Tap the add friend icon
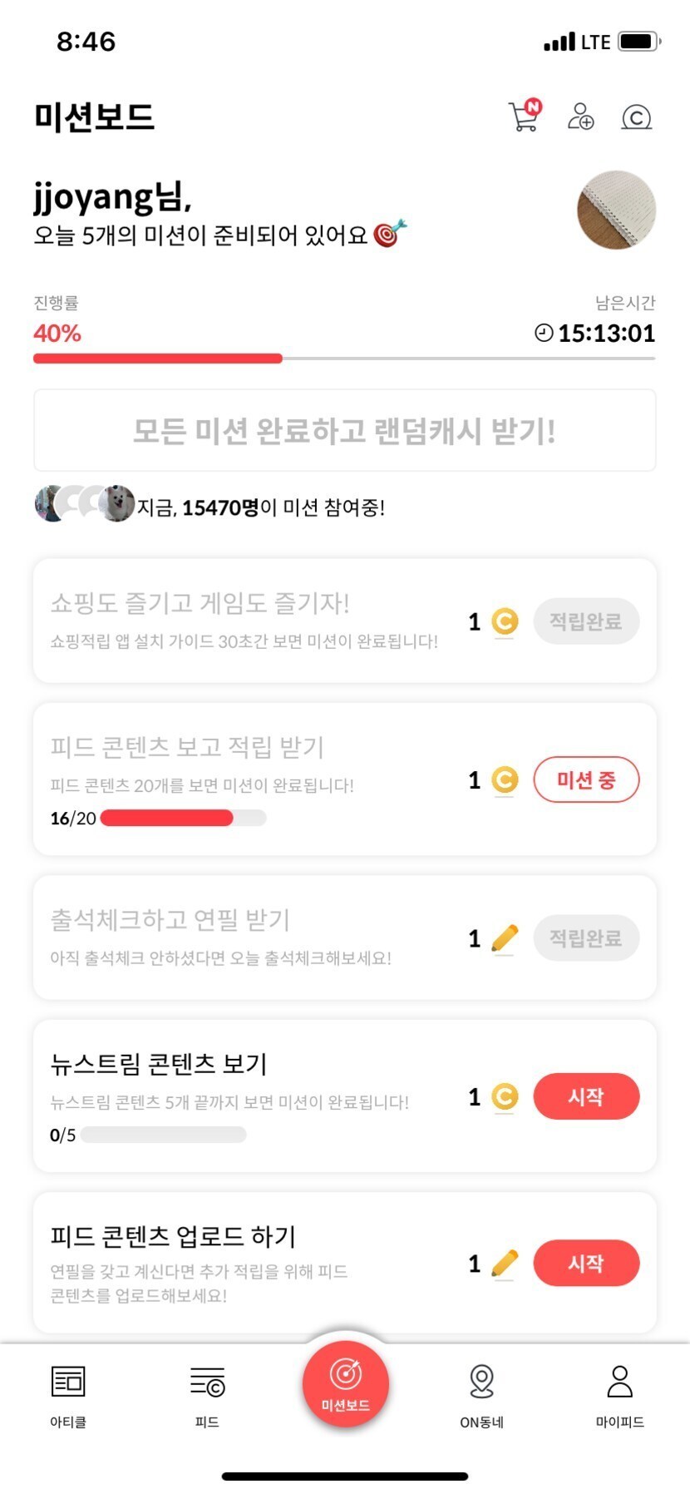 [x=580, y=116]
